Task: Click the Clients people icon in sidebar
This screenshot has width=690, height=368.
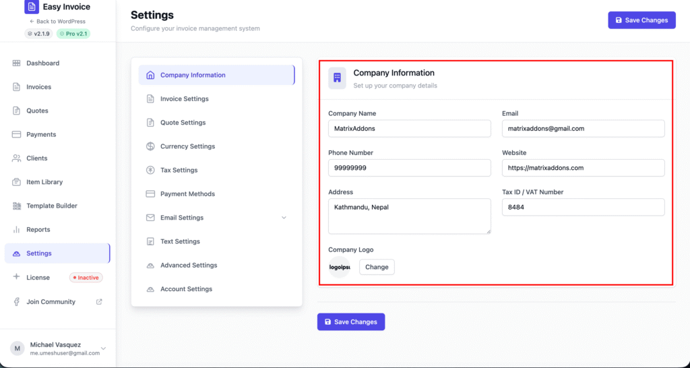Action: [17, 158]
